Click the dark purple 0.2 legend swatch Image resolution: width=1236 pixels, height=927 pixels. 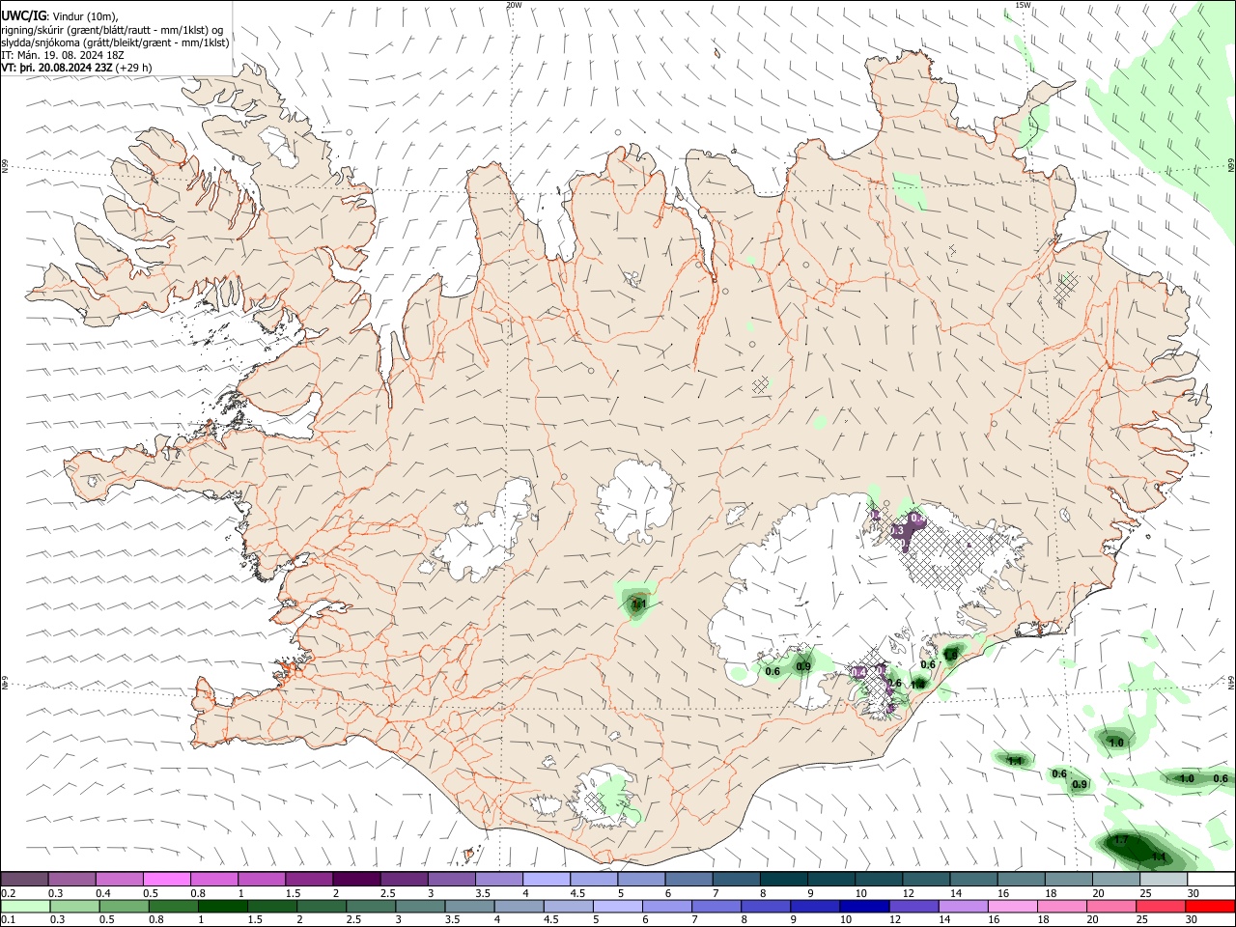point(25,879)
